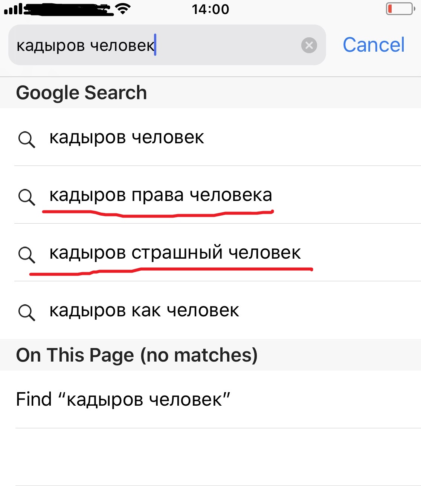Tap Find "кадыров человек" on this page

click(123, 399)
